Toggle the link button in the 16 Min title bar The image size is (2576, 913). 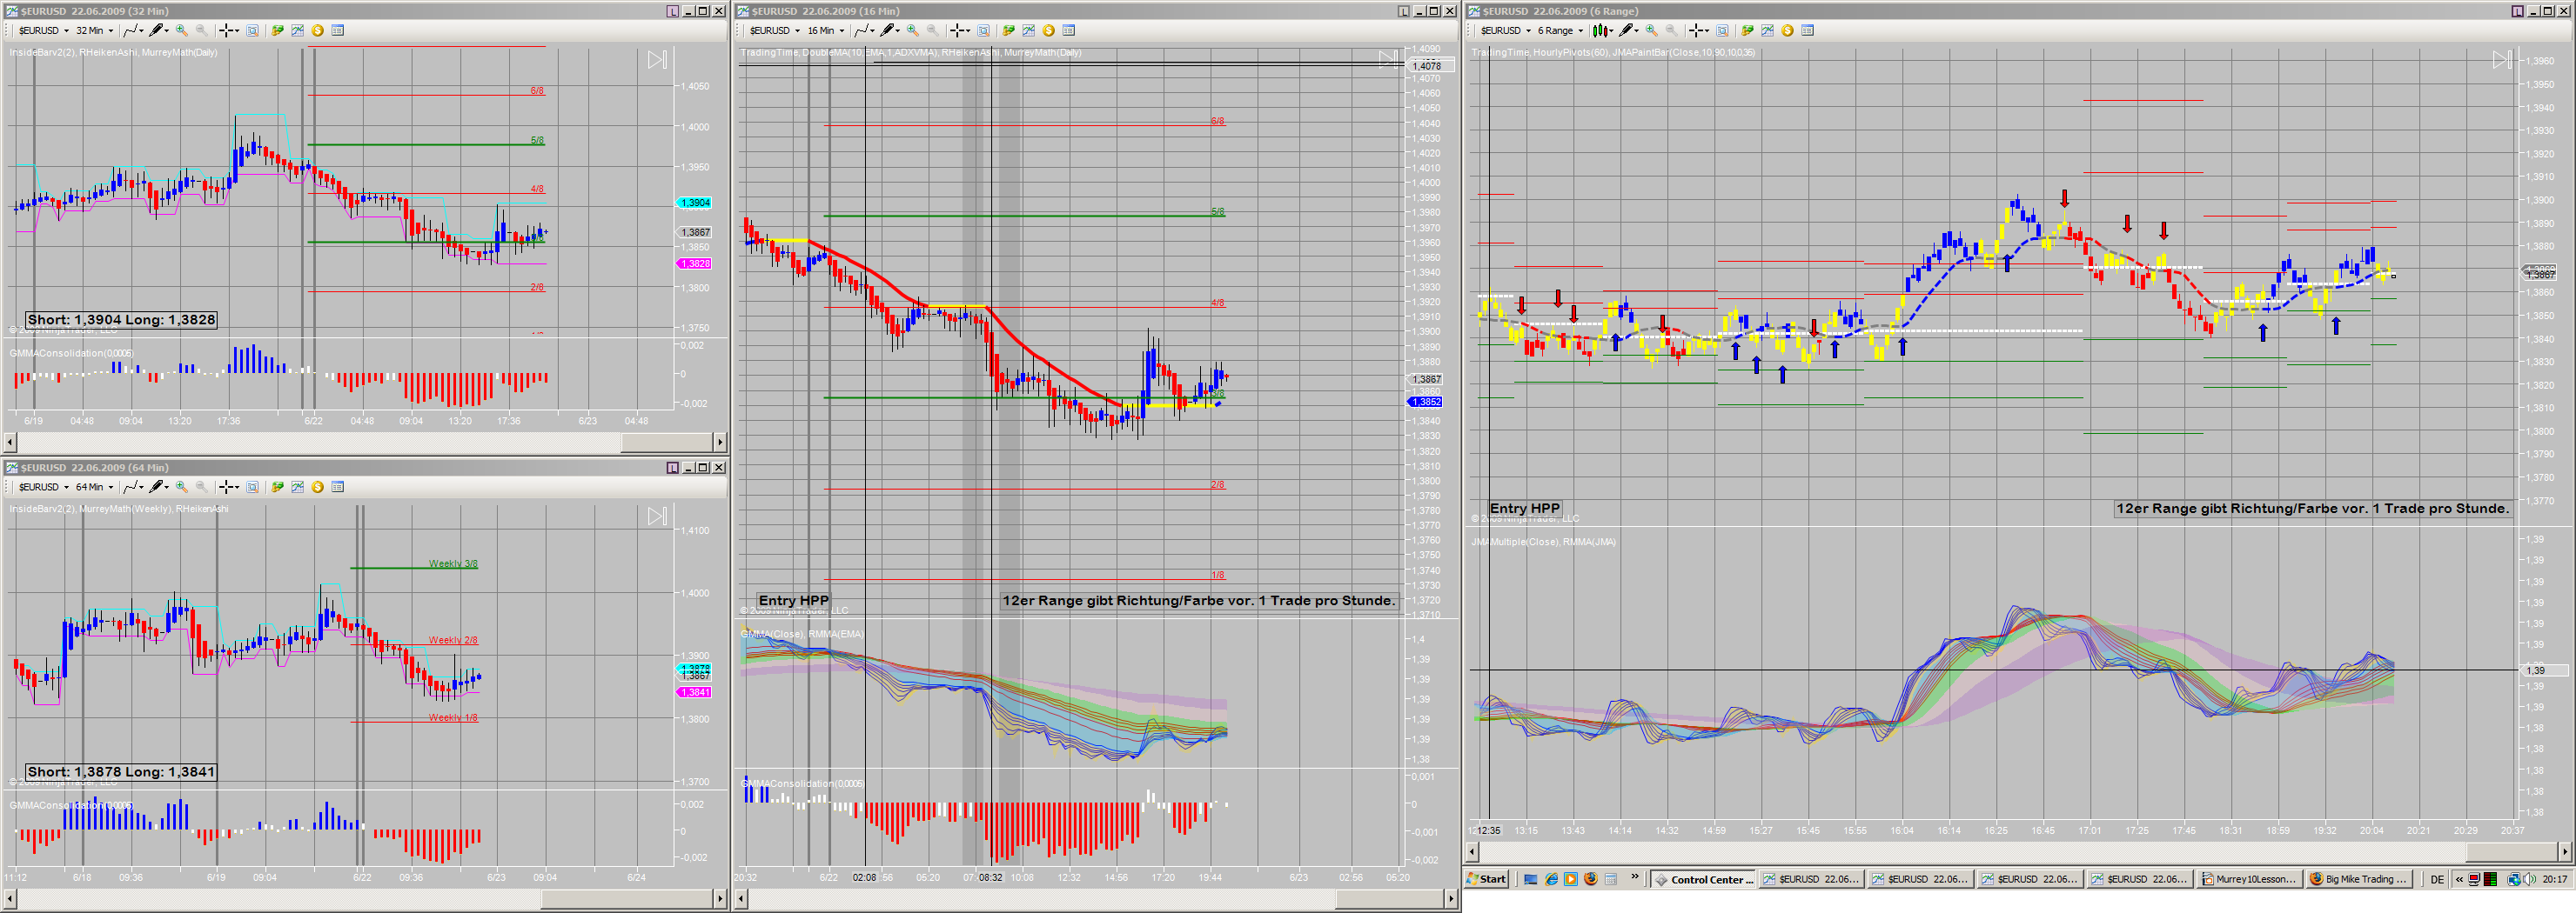[1403, 11]
